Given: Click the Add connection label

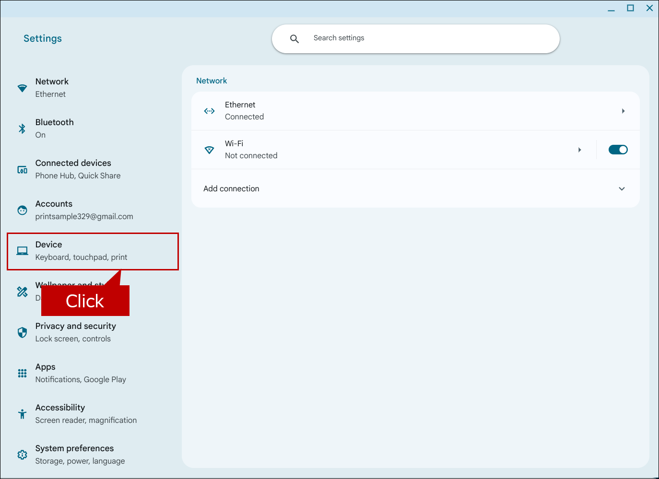Looking at the screenshot, I should [231, 189].
